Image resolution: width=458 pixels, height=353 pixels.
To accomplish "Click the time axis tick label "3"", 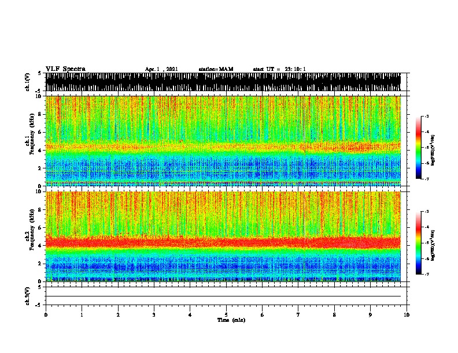I will point(154,315).
